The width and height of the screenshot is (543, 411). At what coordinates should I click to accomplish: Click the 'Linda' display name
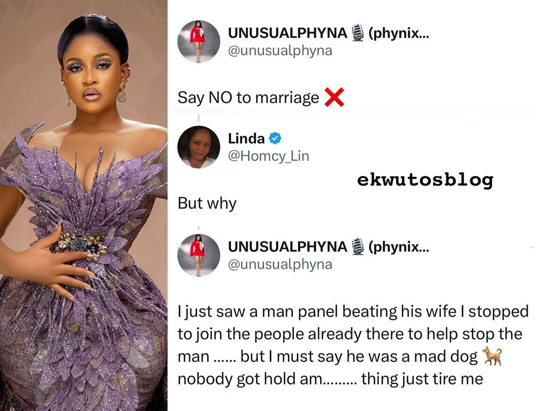coord(246,138)
